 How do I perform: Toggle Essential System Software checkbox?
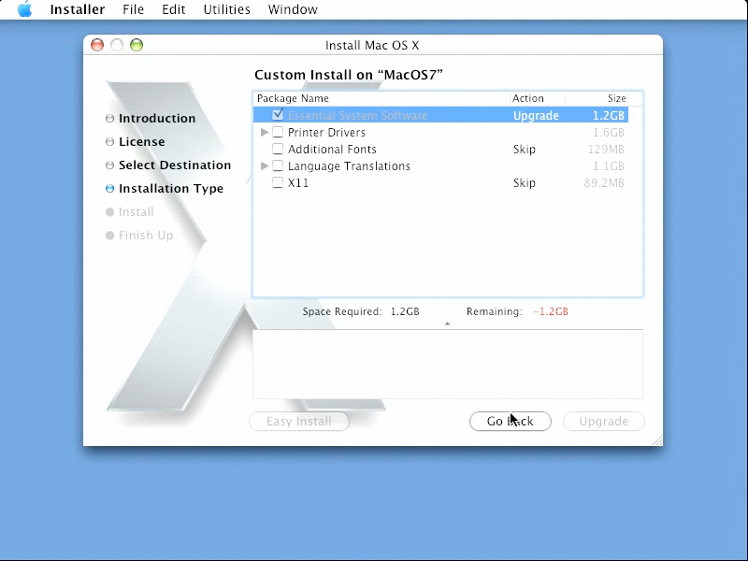[x=278, y=115]
